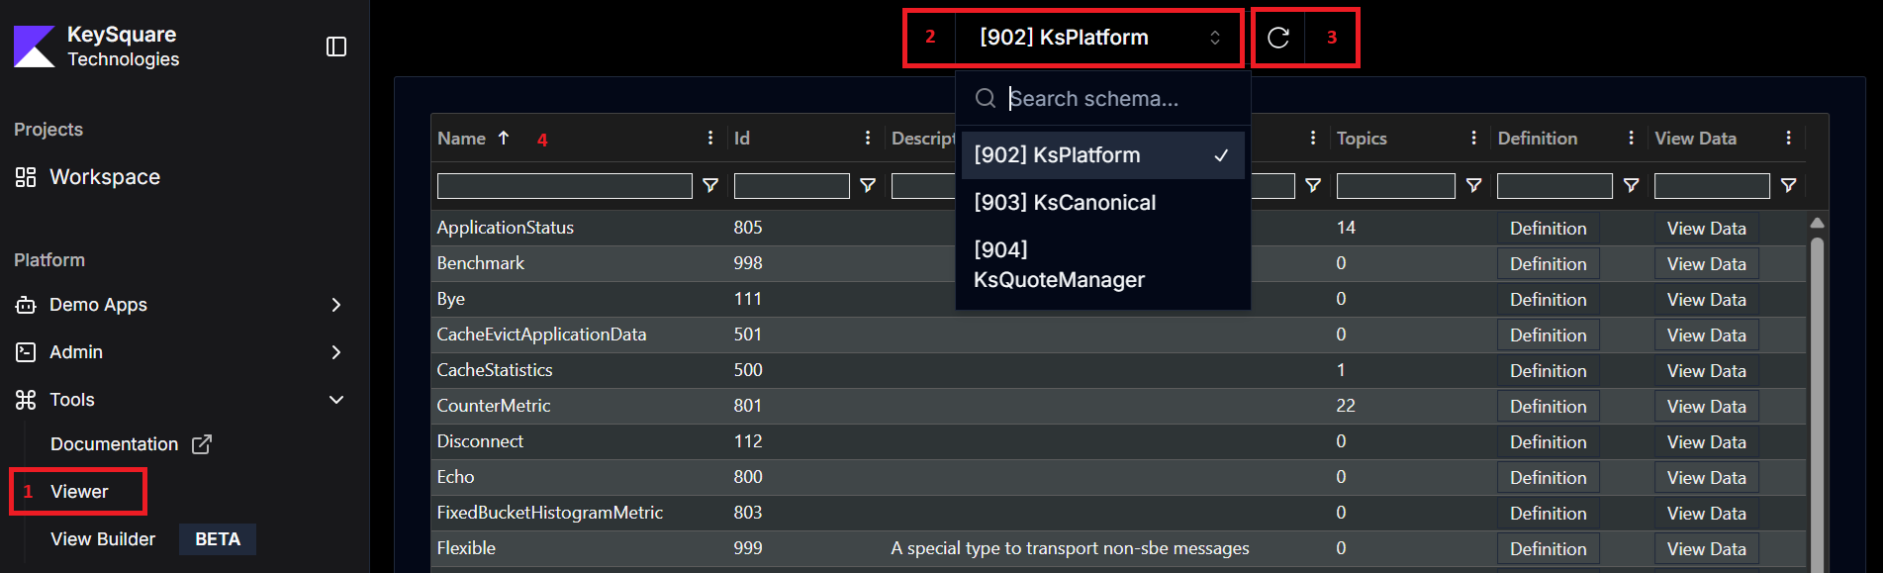Open Viewer in the Tools menu
1883x573 pixels.
tap(79, 492)
